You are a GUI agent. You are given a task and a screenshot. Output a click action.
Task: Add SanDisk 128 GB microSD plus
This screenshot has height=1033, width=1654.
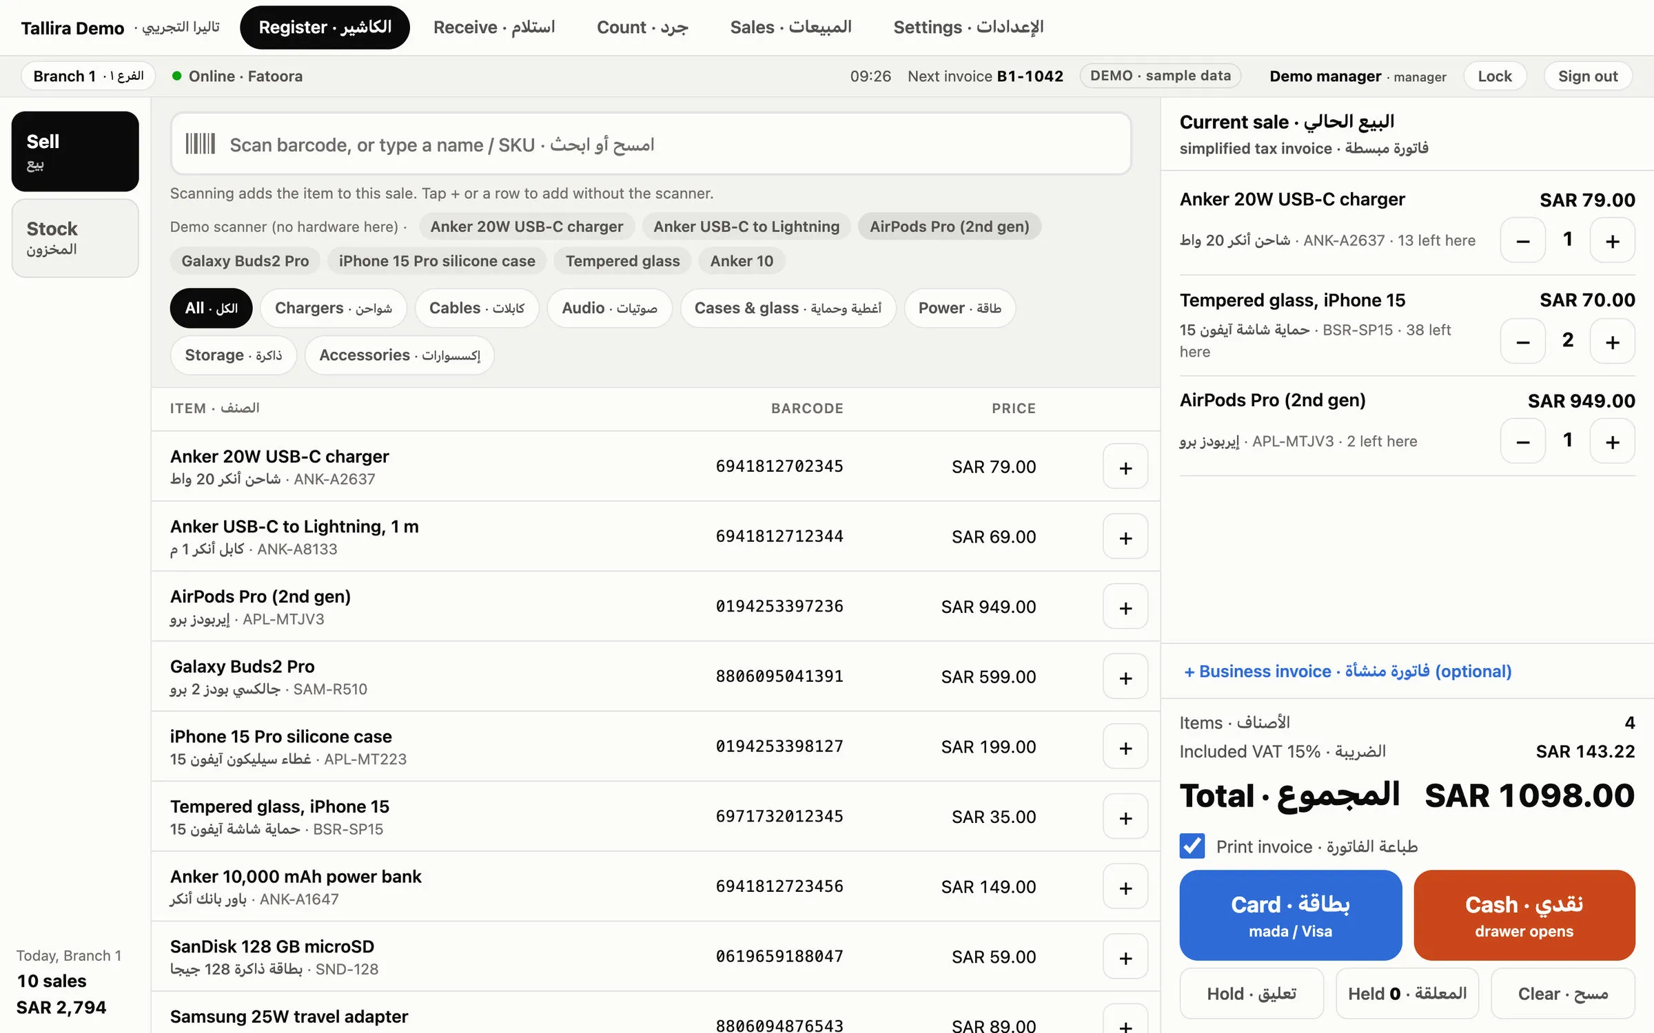coord(1125,957)
